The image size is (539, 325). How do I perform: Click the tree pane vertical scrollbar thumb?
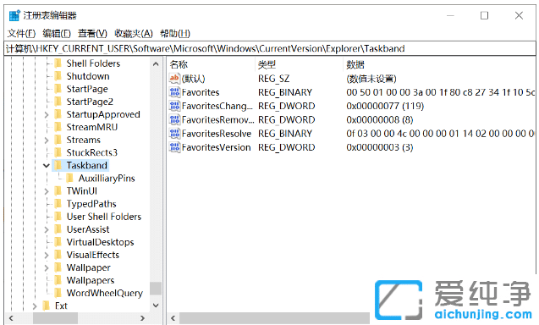156,289
